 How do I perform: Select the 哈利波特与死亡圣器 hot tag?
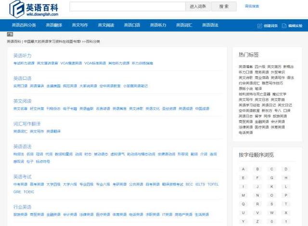pos(255,94)
